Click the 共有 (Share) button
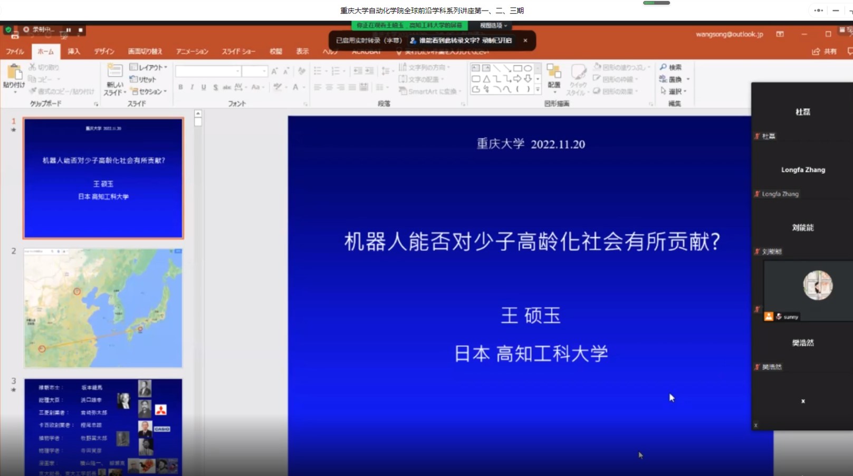The width and height of the screenshot is (853, 476). pyautogui.click(x=825, y=51)
